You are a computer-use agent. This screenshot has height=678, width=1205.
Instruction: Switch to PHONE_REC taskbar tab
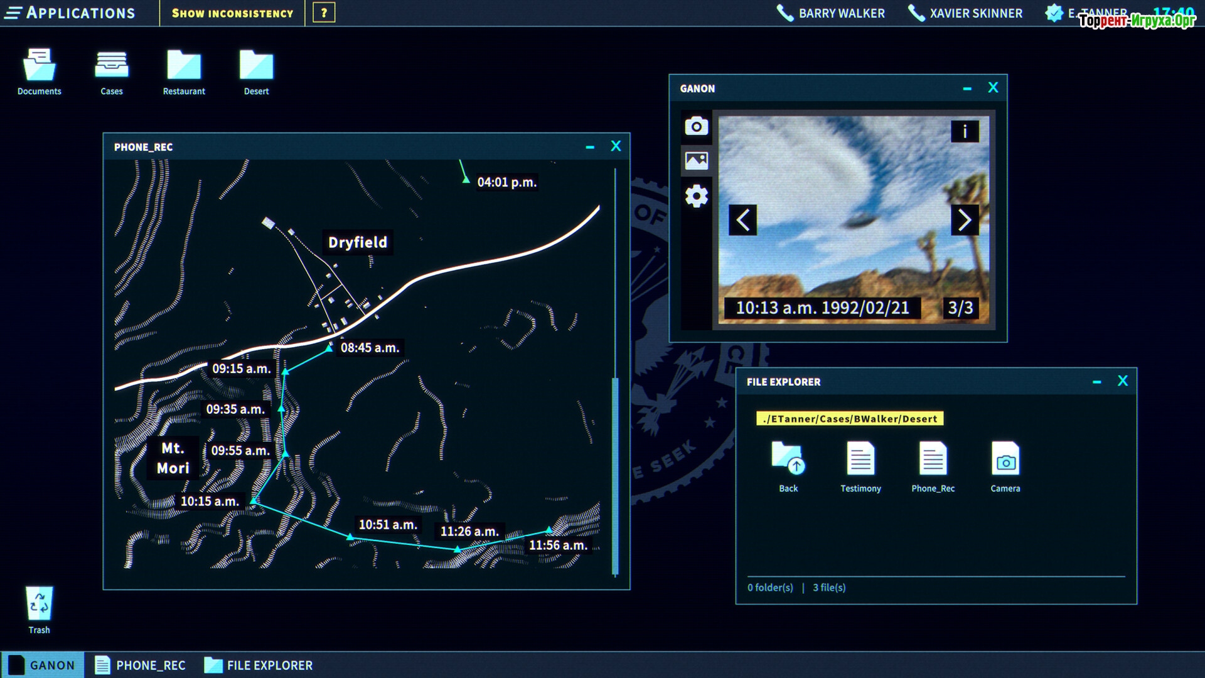[140, 665]
